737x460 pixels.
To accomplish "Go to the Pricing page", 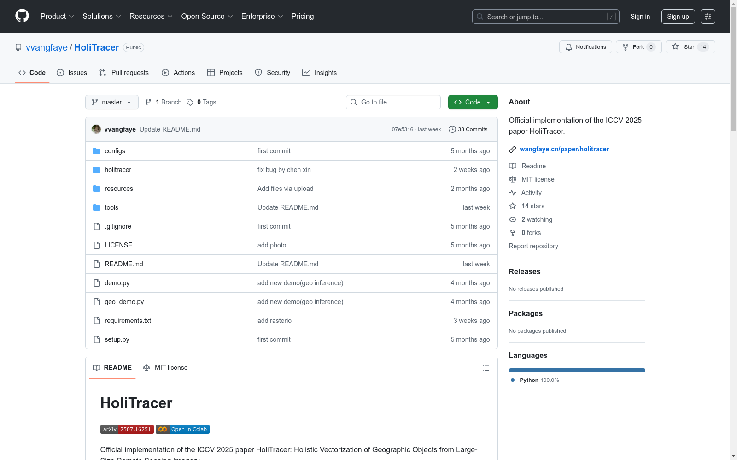I will 303,17.
